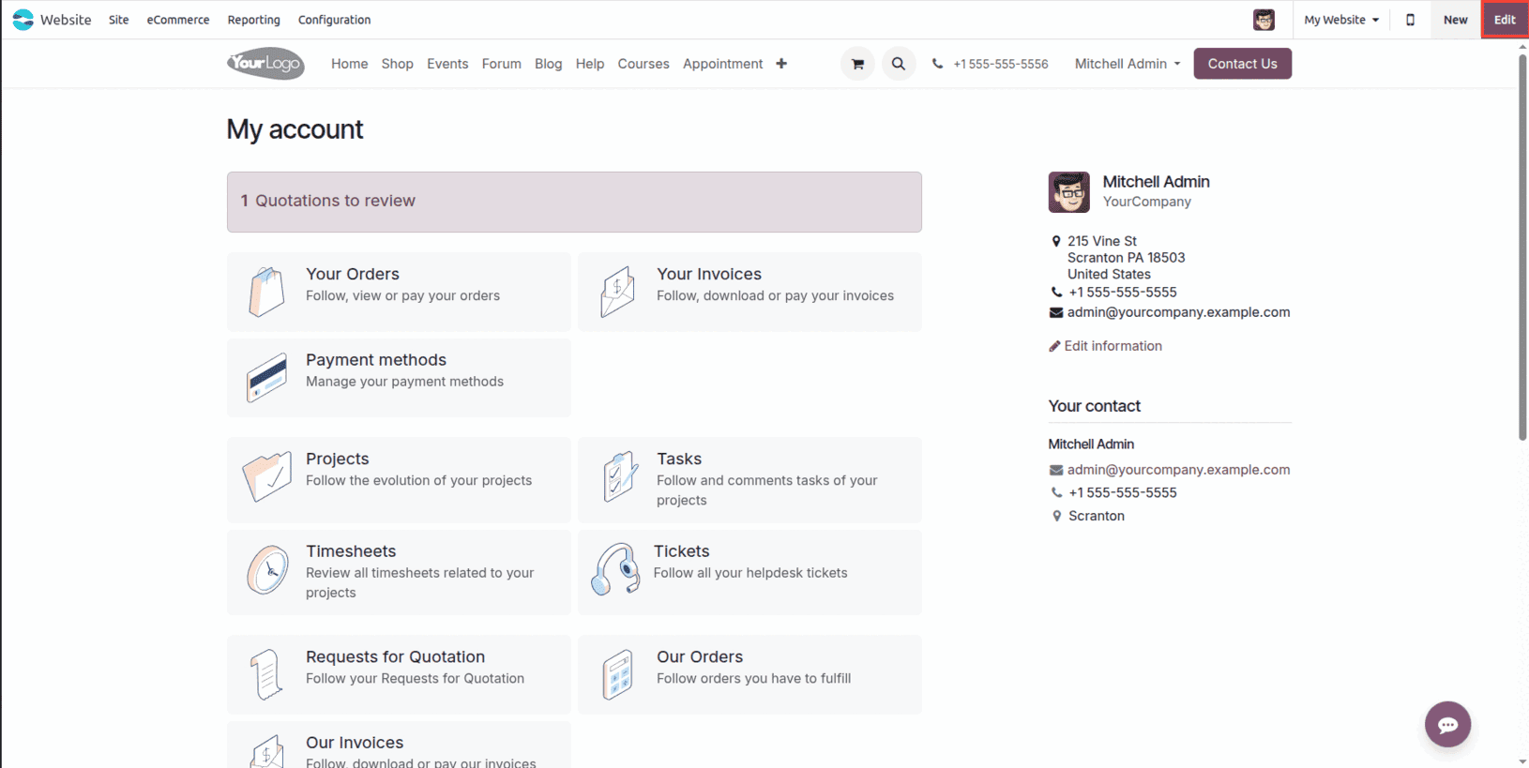The width and height of the screenshot is (1529, 768).
Task: Click the header phone number +1 555-555-5556
Action: (x=1001, y=64)
